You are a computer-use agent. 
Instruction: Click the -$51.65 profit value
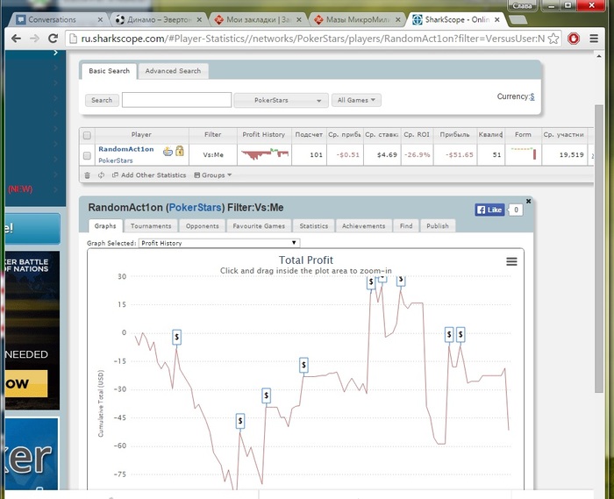pos(459,155)
